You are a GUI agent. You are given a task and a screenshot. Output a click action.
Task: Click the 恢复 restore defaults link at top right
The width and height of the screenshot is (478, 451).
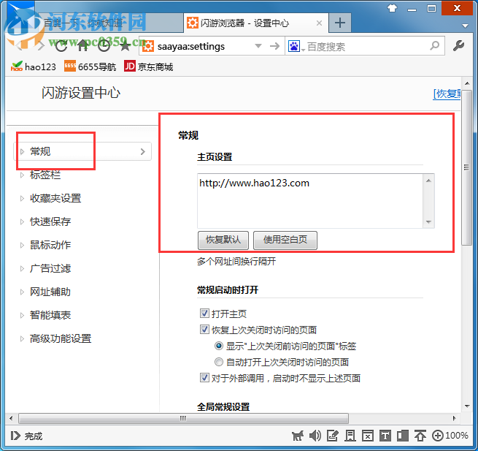pos(447,94)
